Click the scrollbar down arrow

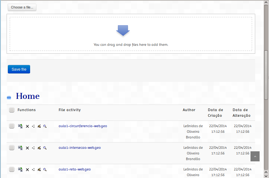tap(266, 176)
